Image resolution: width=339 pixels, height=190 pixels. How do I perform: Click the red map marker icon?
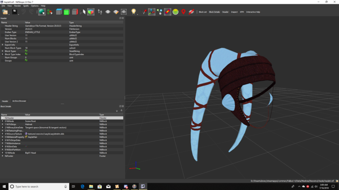pos(184,12)
